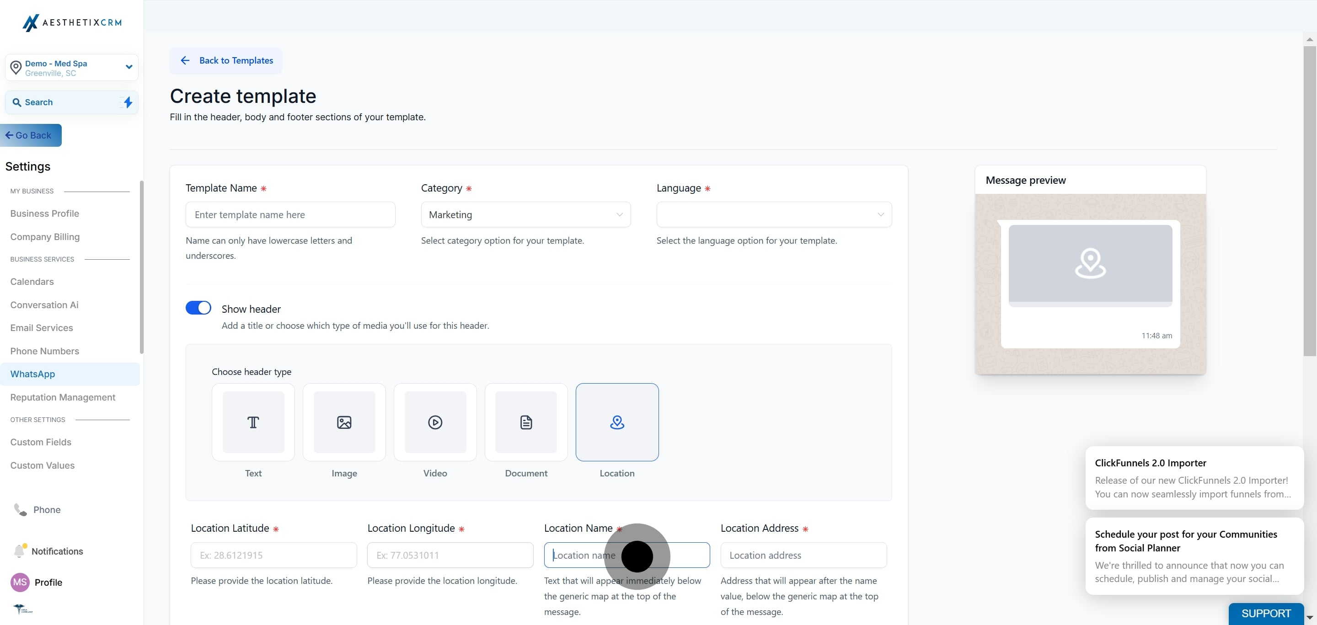Focus the Template Name input field

(290, 214)
